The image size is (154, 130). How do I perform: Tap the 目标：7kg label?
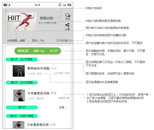coord(38,40)
